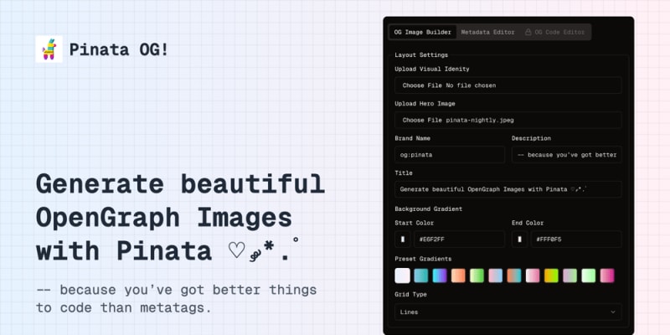Click the Start Color hex value field
Viewport: 670px width, 335px height.
pos(459,240)
